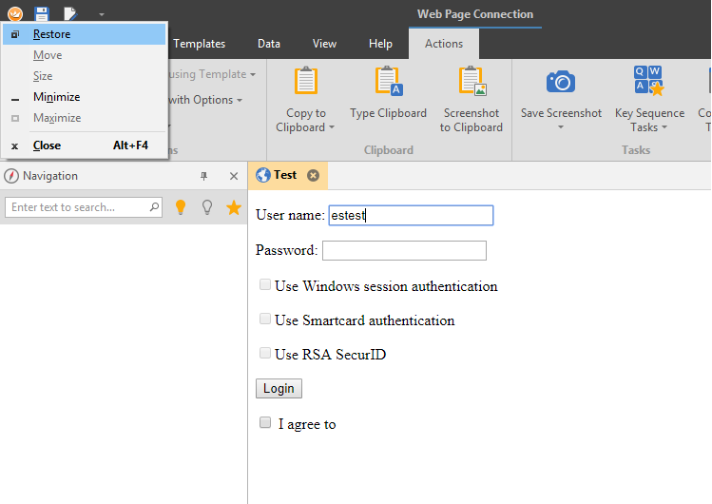Show favorites with the star icon

[234, 207]
